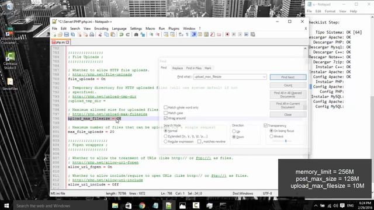Open the Macro menu

tap(150, 29)
